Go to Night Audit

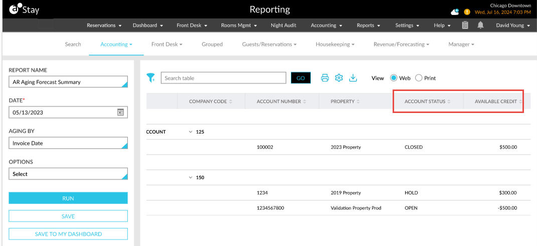[x=284, y=25]
